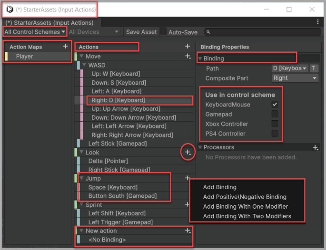Click the T button next to Path
This screenshot has width=326, height=250.
tap(314, 68)
